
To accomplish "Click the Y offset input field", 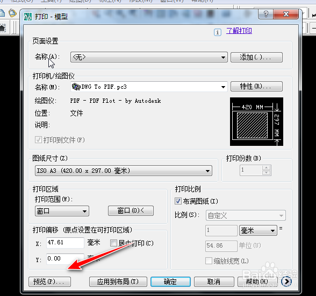I will coord(65,259).
